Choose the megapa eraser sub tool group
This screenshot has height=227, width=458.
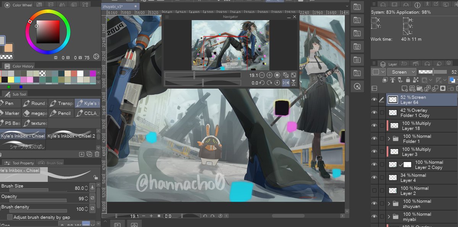point(34,113)
